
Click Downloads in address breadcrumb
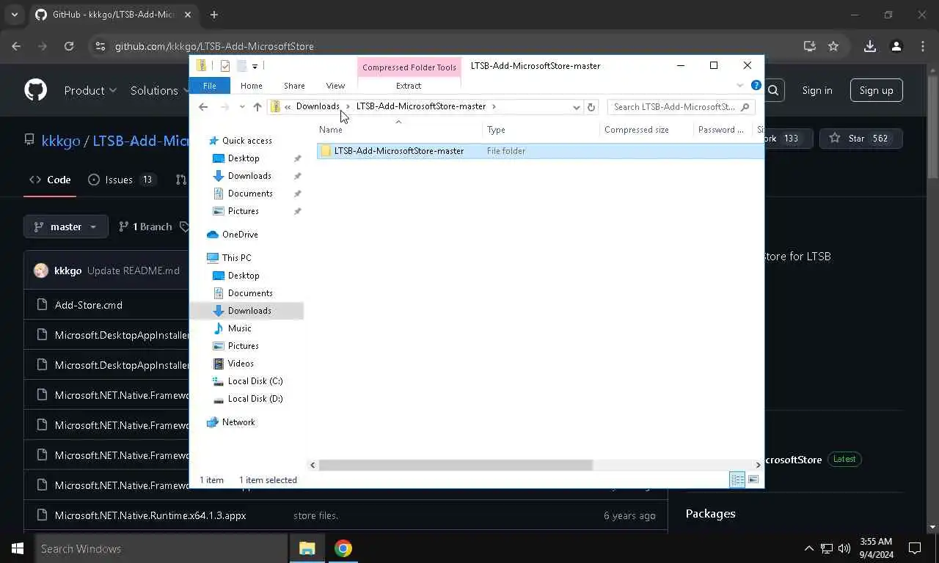pos(318,106)
